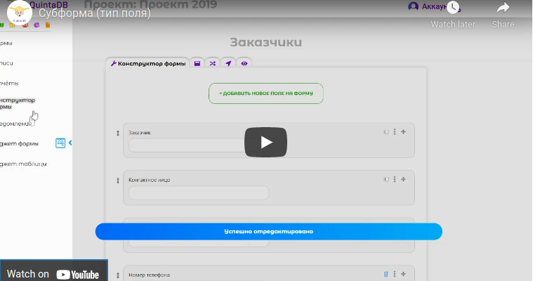Screen dimensions: 533x281
Task: Open Watch on YouTube link
Action: point(53,274)
